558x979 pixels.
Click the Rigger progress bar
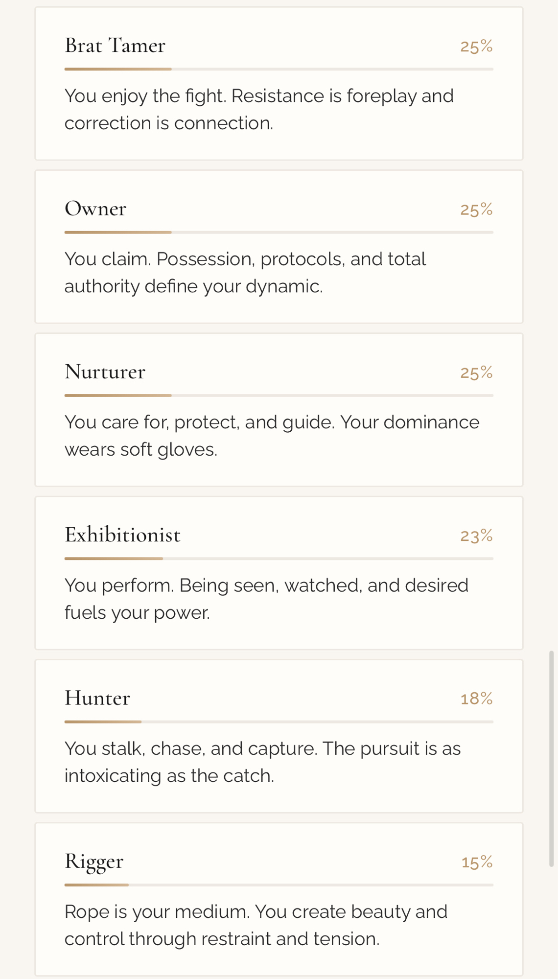point(279,885)
